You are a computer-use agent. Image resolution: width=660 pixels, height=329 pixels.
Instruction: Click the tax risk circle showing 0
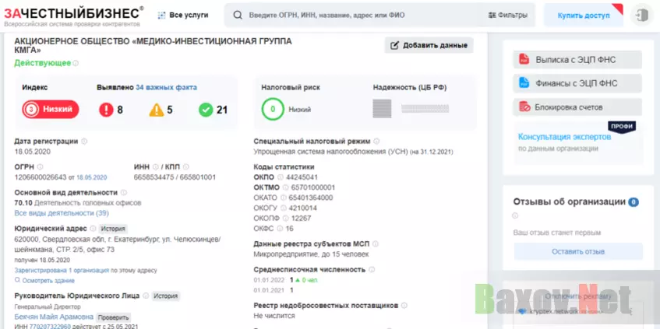click(x=273, y=109)
